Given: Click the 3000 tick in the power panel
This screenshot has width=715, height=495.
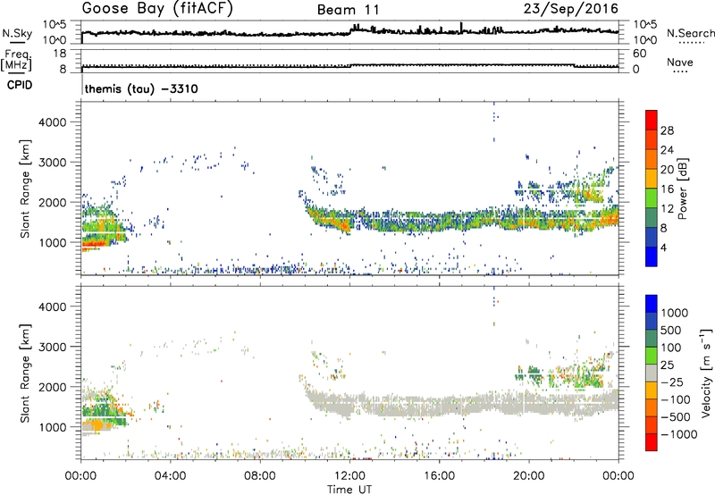Looking at the screenshot, I should click(52, 163).
